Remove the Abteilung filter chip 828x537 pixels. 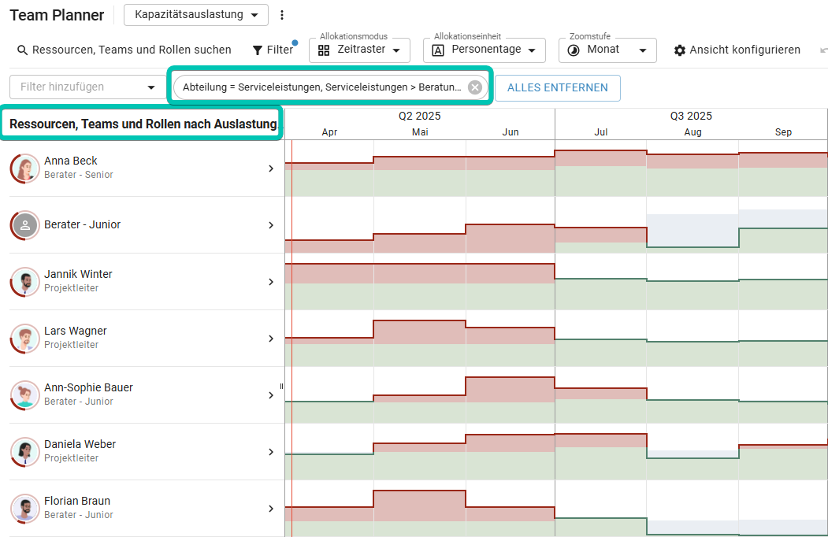coord(475,87)
